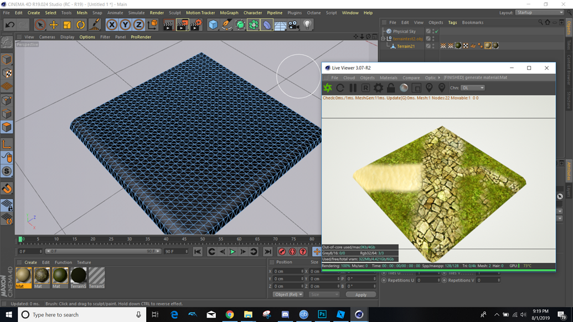573x322 pixels.
Task: Open Render Settings clapperboard icon
Action: coord(196,25)
